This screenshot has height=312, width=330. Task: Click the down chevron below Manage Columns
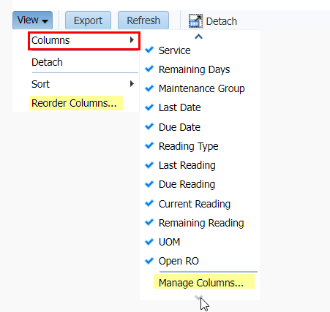[199, 297]
